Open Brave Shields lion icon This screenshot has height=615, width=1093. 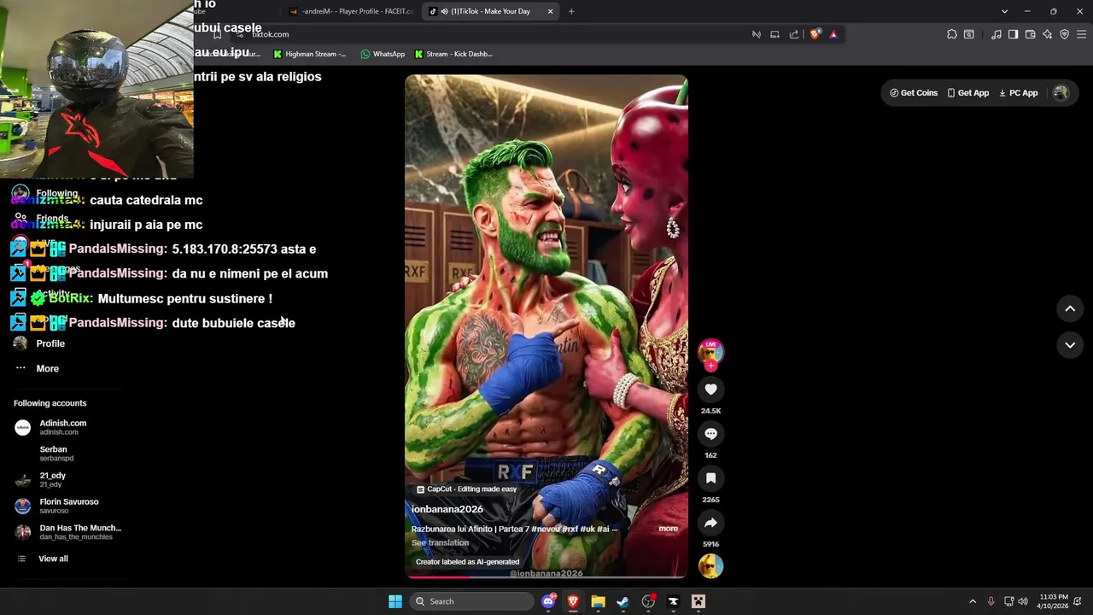(x=815, y=34)
